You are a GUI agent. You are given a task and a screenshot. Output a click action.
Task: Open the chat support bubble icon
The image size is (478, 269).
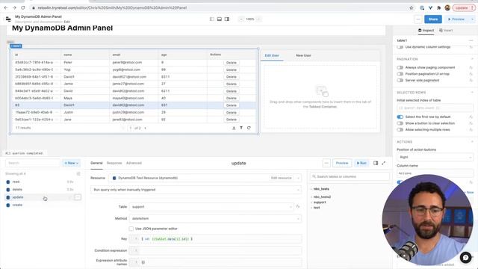(465, 258)
